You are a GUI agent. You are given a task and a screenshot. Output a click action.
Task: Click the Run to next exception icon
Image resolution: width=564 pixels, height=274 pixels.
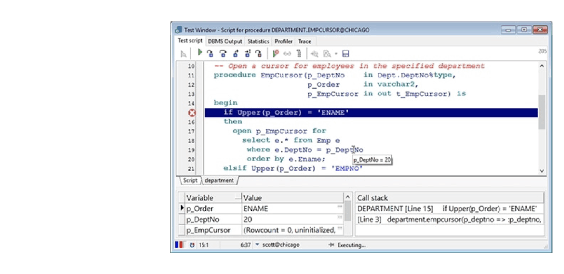(x=247, y=54)
